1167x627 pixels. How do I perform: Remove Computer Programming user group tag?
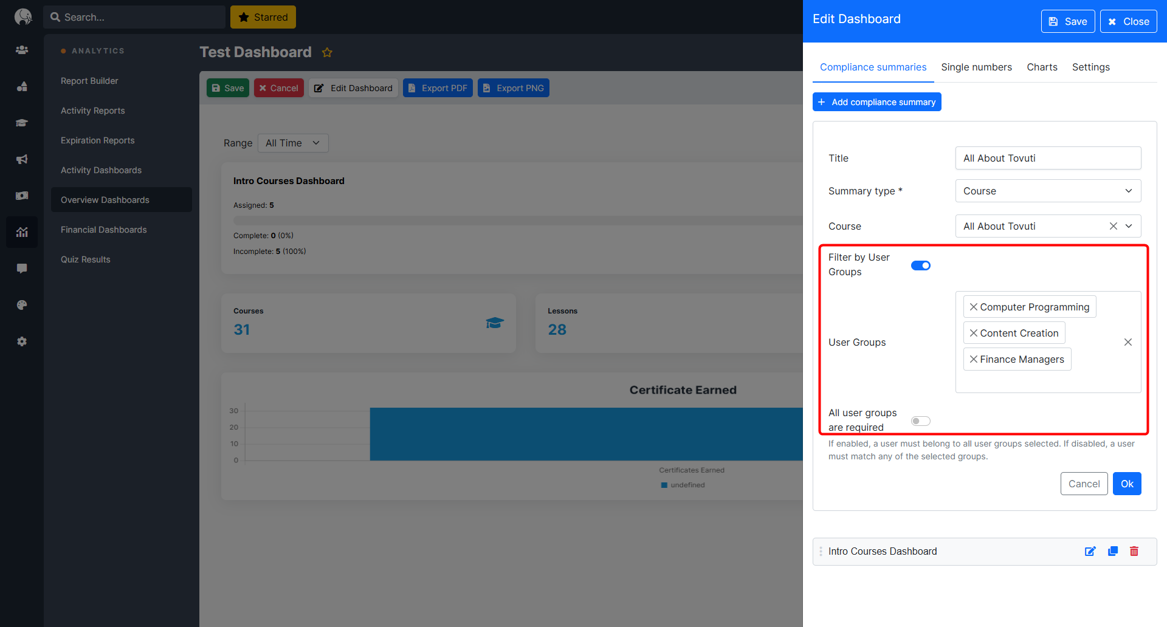click(x=973, y=307)
